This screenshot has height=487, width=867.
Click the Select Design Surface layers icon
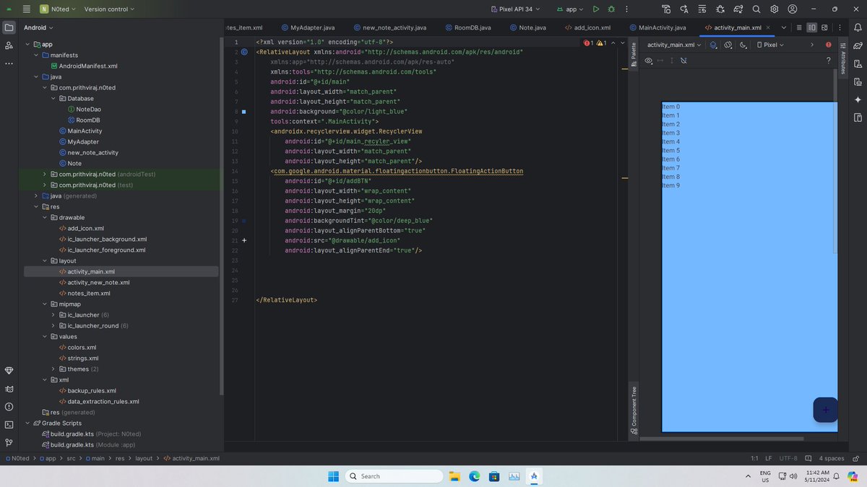pos(713,45)
